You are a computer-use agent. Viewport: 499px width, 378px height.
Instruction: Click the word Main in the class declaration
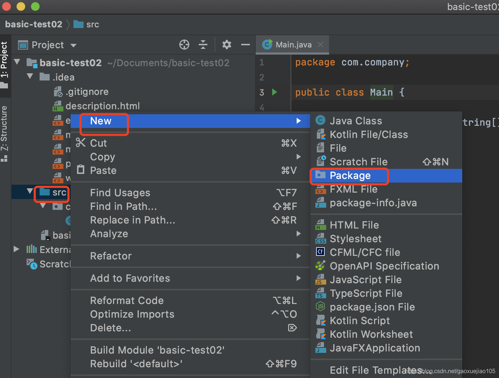[x=381, y=92]
